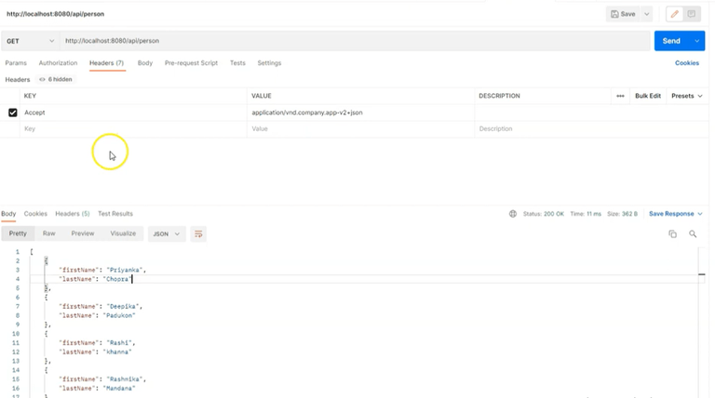This screenshot has height=398, width=715.
Task: Click the "Rashmika" value in the response
Action: (x=125, y=379)
